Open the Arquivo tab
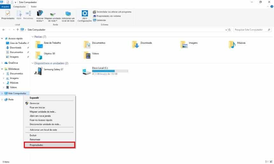274x164 pixels. tap(5, 7)
